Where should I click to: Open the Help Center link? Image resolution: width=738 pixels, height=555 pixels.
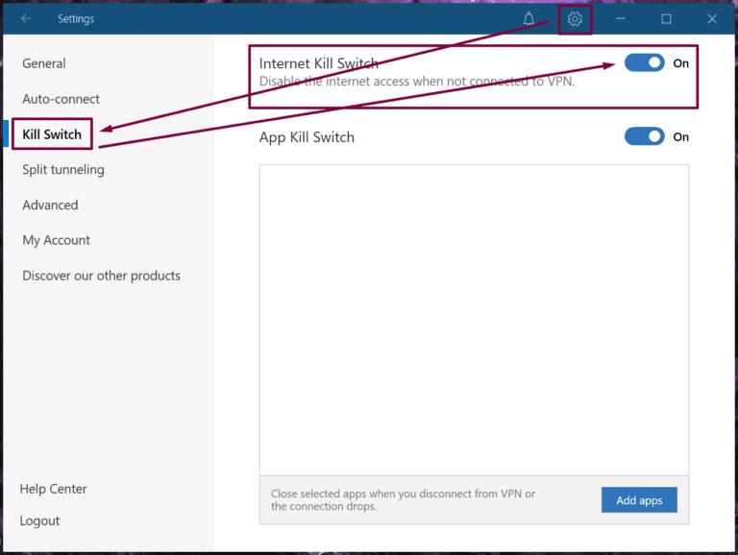click(53, 490)
